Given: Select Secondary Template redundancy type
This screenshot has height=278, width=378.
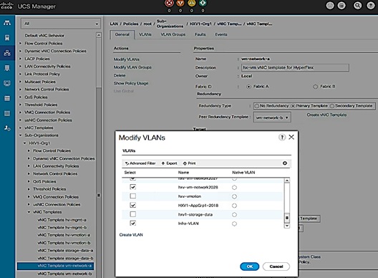Looking at the screenshot, I should point(332,106).
